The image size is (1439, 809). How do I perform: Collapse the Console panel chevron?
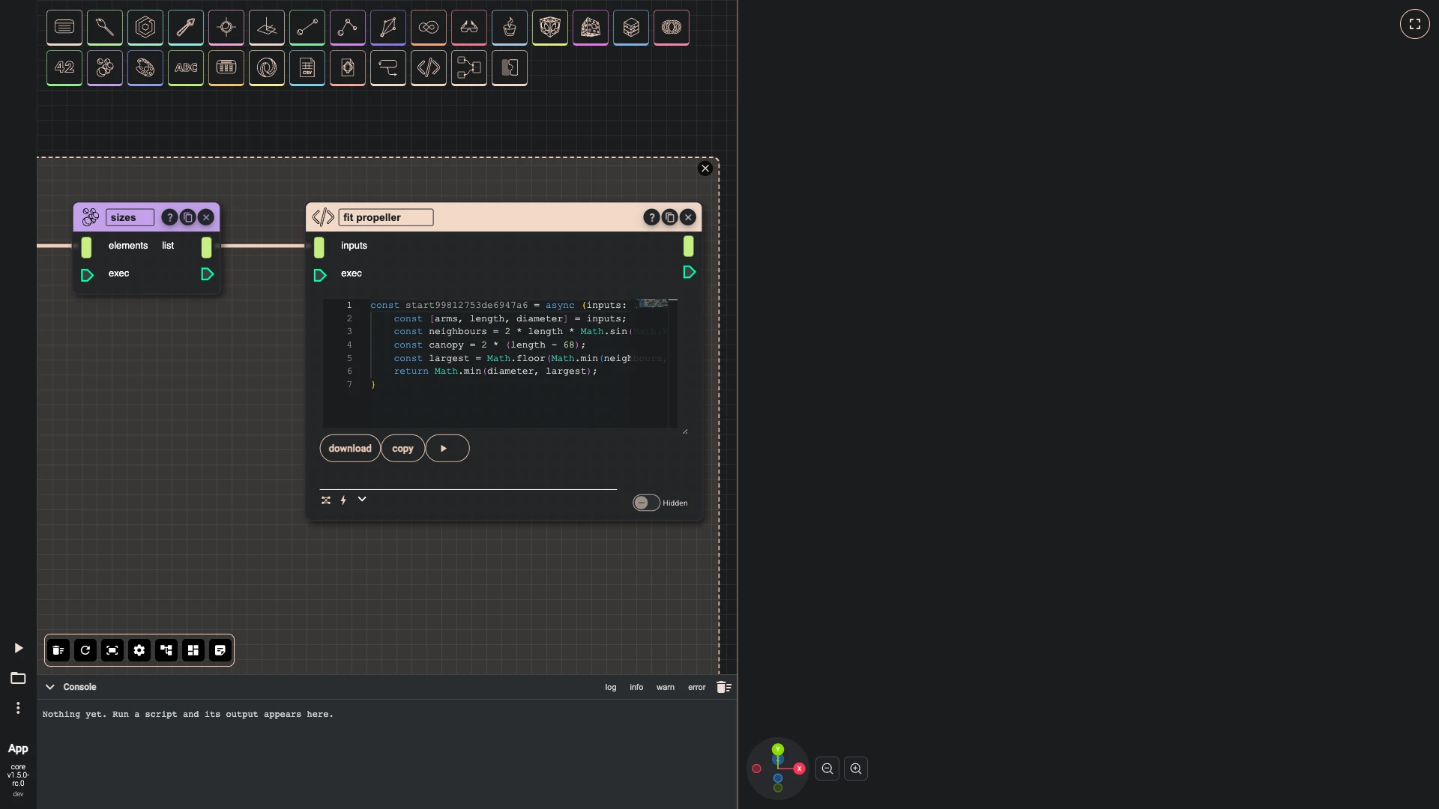click(x=50, y=687)
